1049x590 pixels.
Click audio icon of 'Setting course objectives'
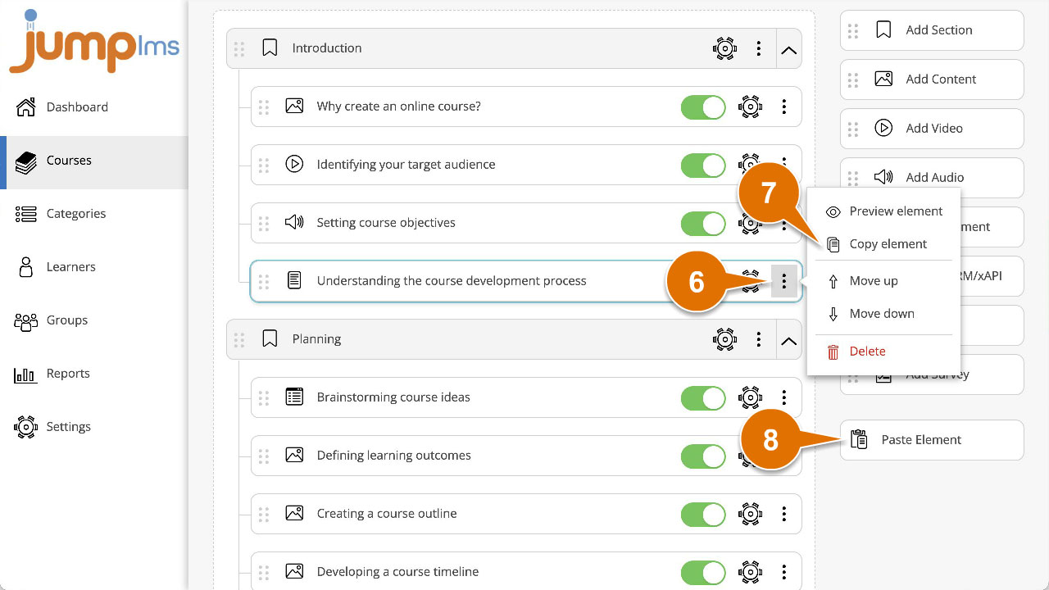[x=294, y=223]
